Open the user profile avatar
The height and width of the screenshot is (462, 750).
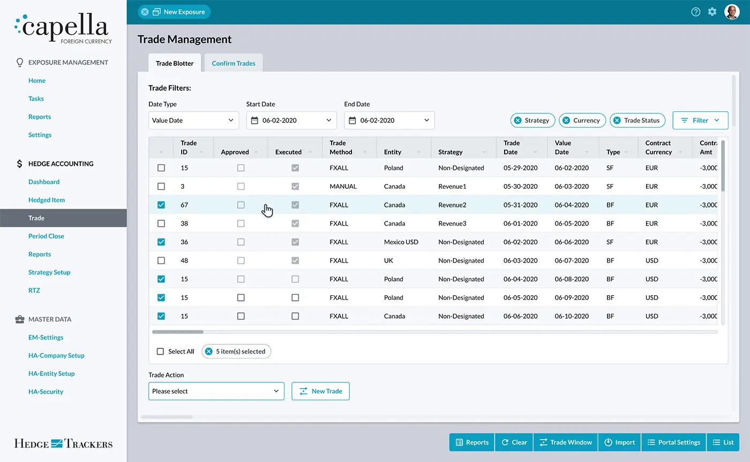[732, 12]
